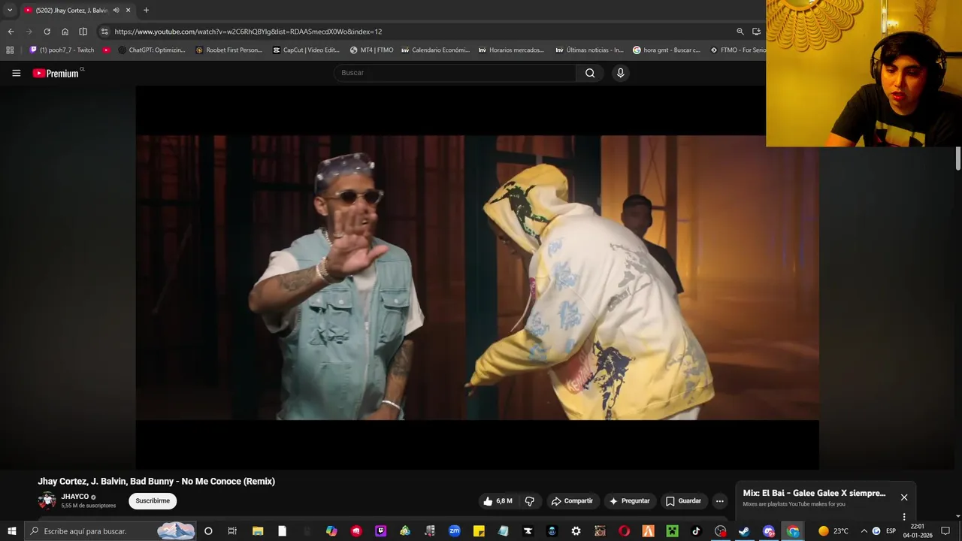Click the playing video frame
The width and height of the screenshot is (962, 541).
click(477, 277)
